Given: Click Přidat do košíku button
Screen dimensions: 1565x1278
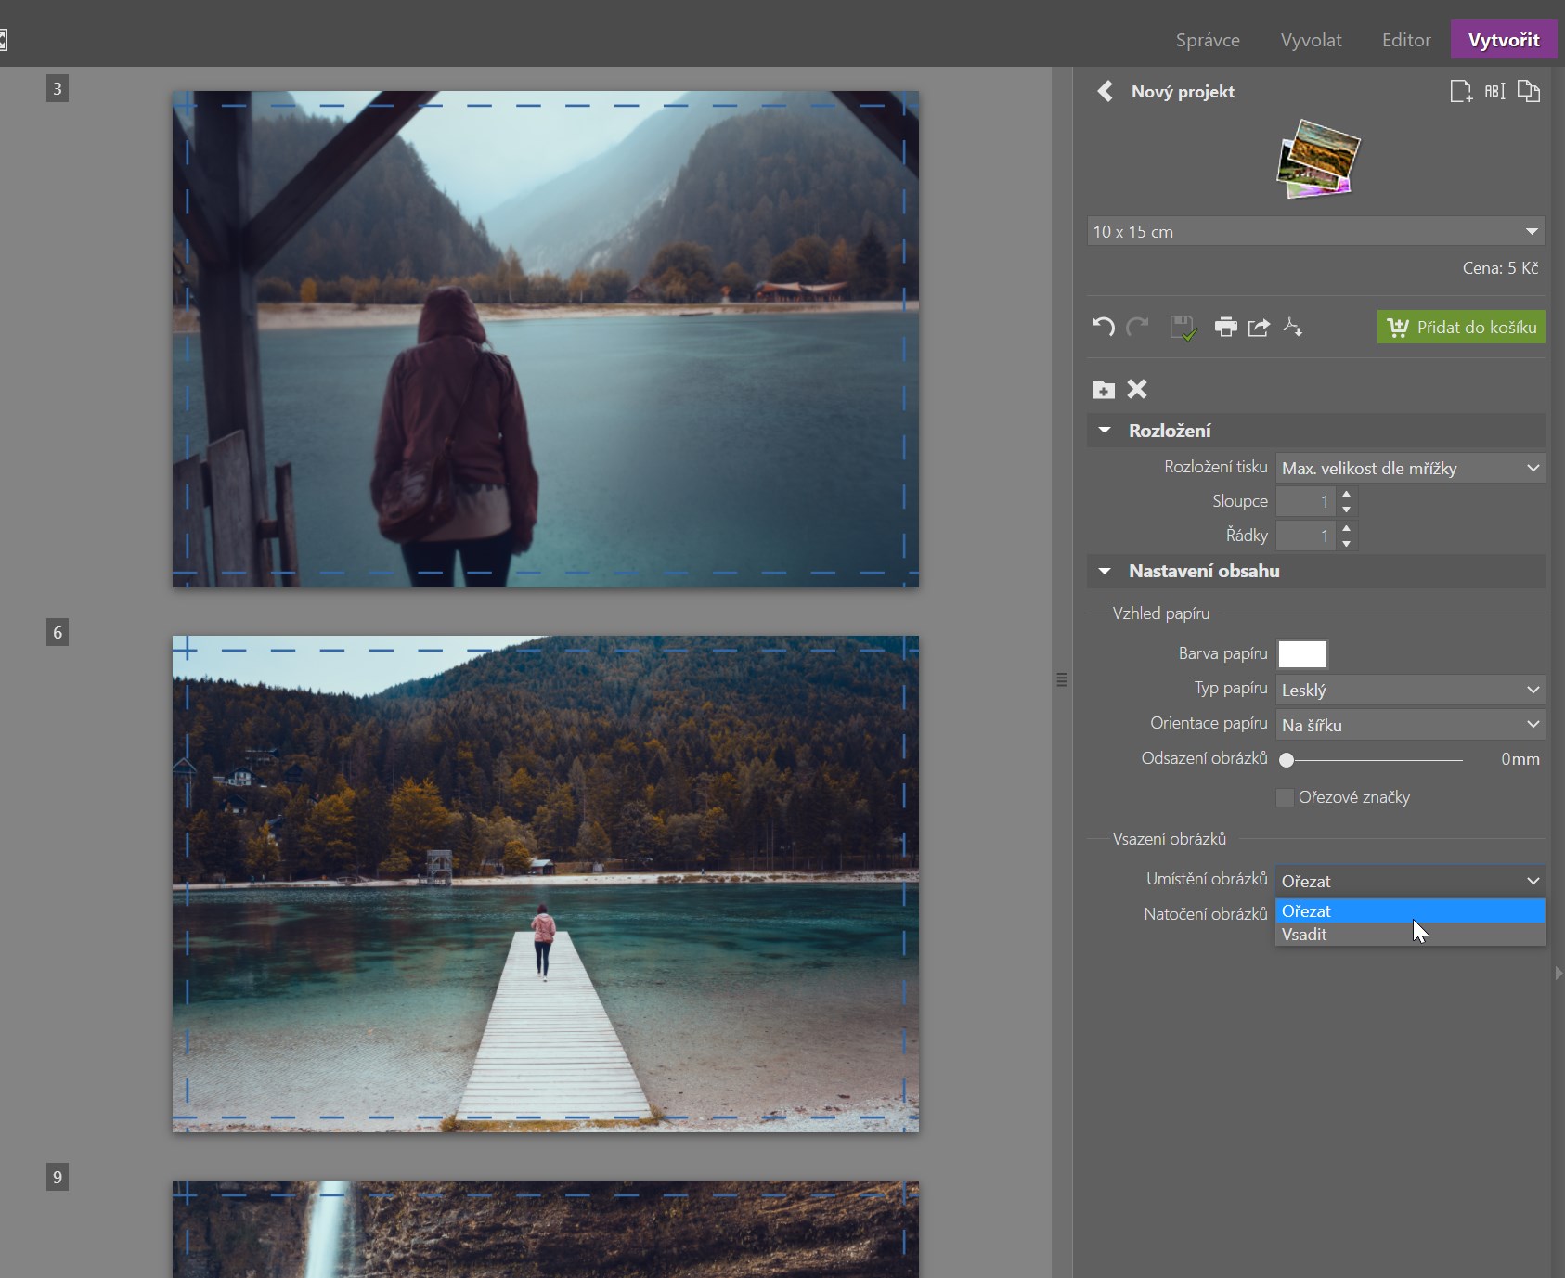Looking at the screenshot, I should pos(1461,327).
